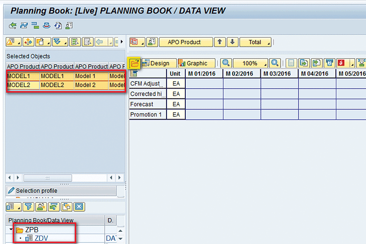Click the yellow-highlighted load data folder icon

click(x=135, y=63)
